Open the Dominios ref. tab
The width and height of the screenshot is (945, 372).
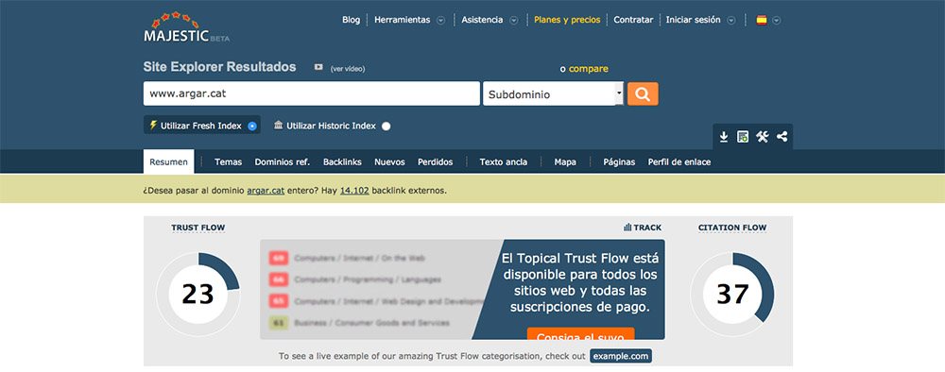[x=282, y=161]
